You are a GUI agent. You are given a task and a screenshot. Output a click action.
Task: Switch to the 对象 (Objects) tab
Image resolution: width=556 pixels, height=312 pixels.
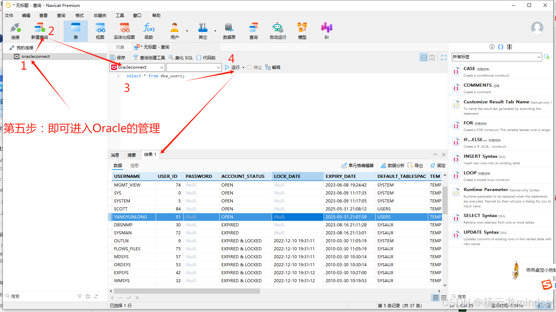[x=120, y=47]
